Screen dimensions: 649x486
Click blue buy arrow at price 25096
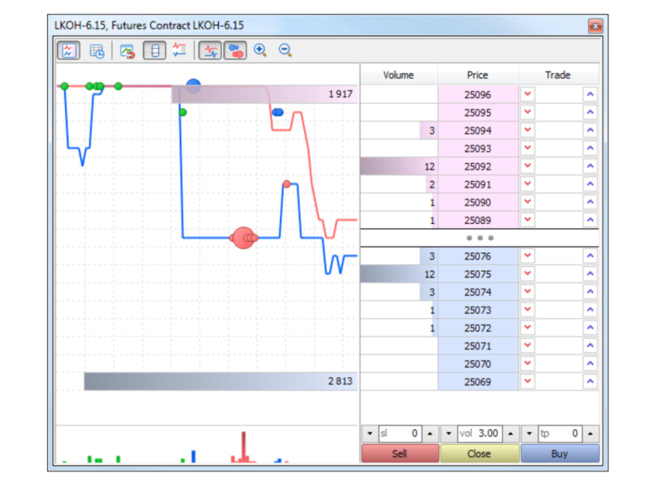(x=591, y=94)
